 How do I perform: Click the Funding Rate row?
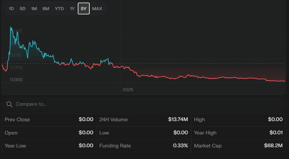[143, 146]
